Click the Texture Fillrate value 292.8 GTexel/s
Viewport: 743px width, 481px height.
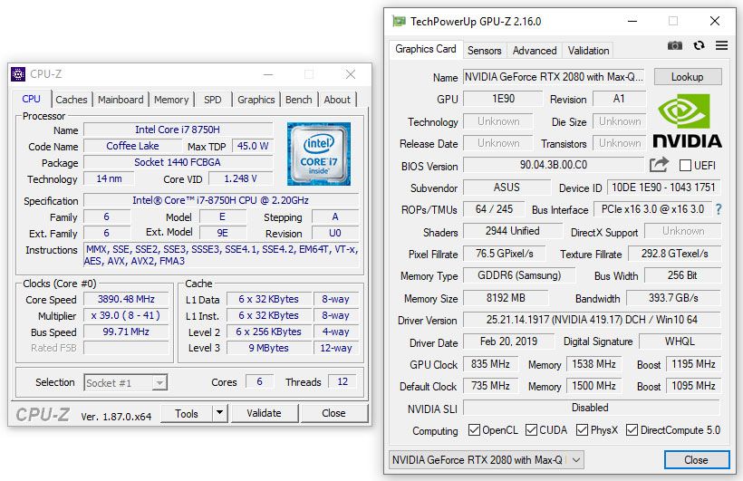pos(675,254)
